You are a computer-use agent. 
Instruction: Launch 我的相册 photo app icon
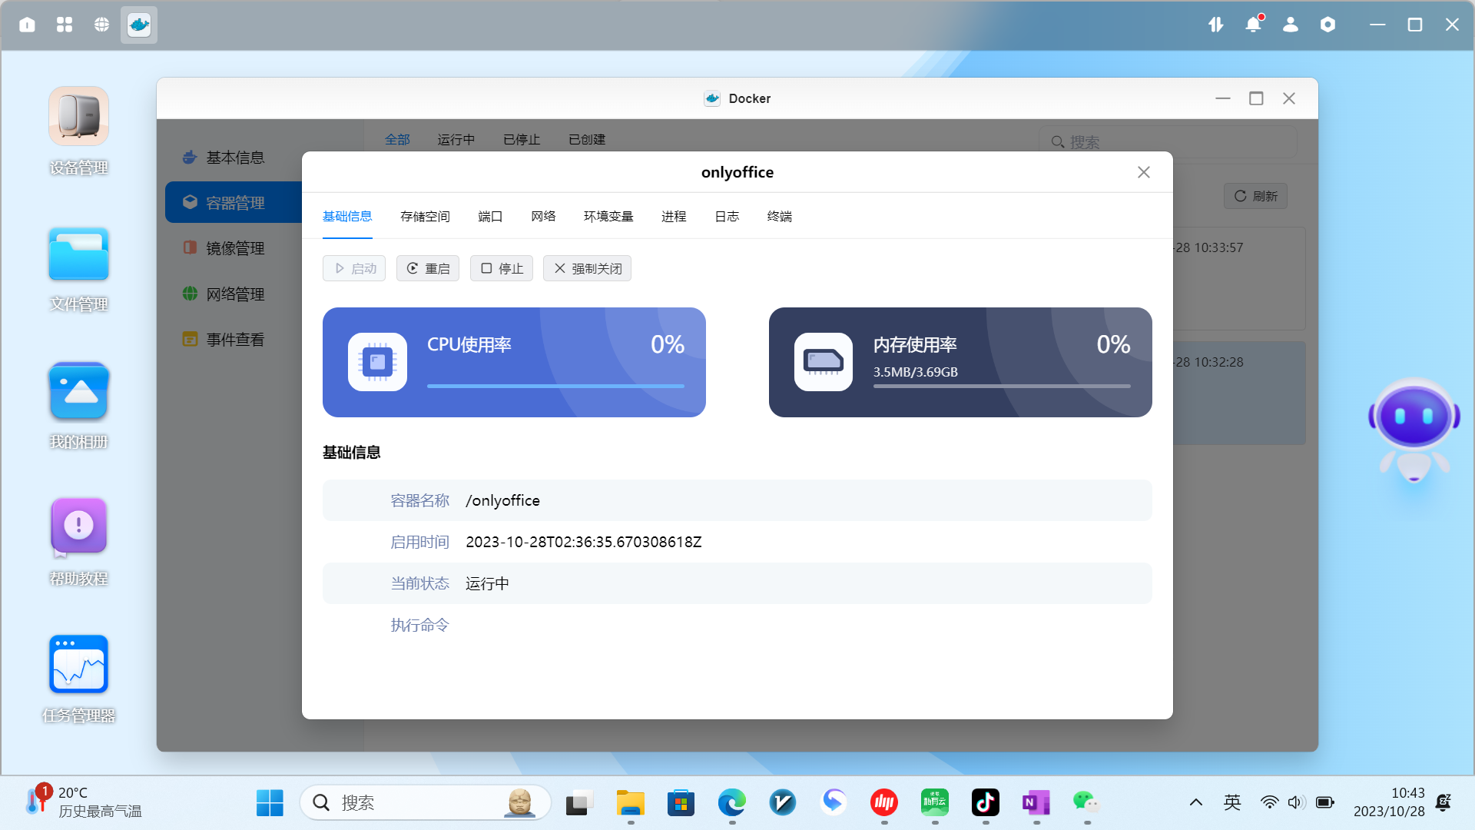tap(78, 392)
